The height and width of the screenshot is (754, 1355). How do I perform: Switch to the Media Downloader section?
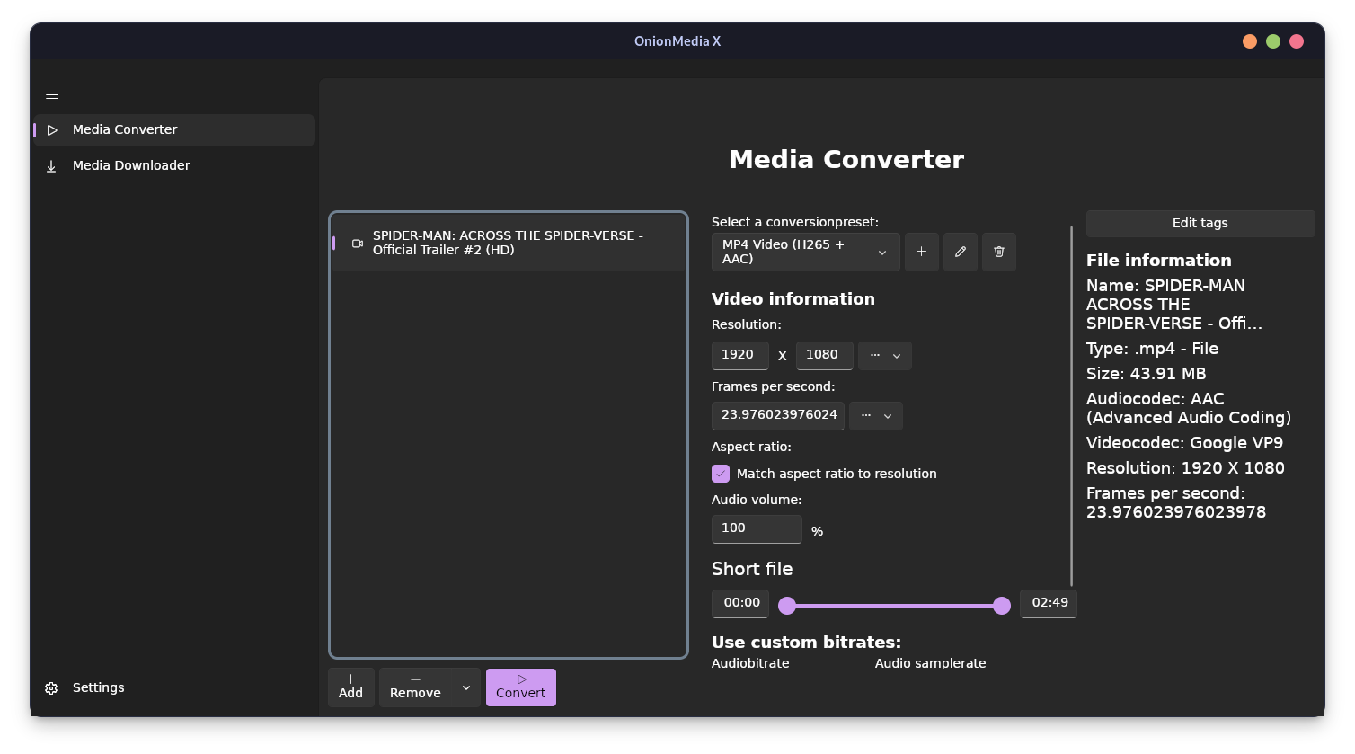tap(131, 165)
